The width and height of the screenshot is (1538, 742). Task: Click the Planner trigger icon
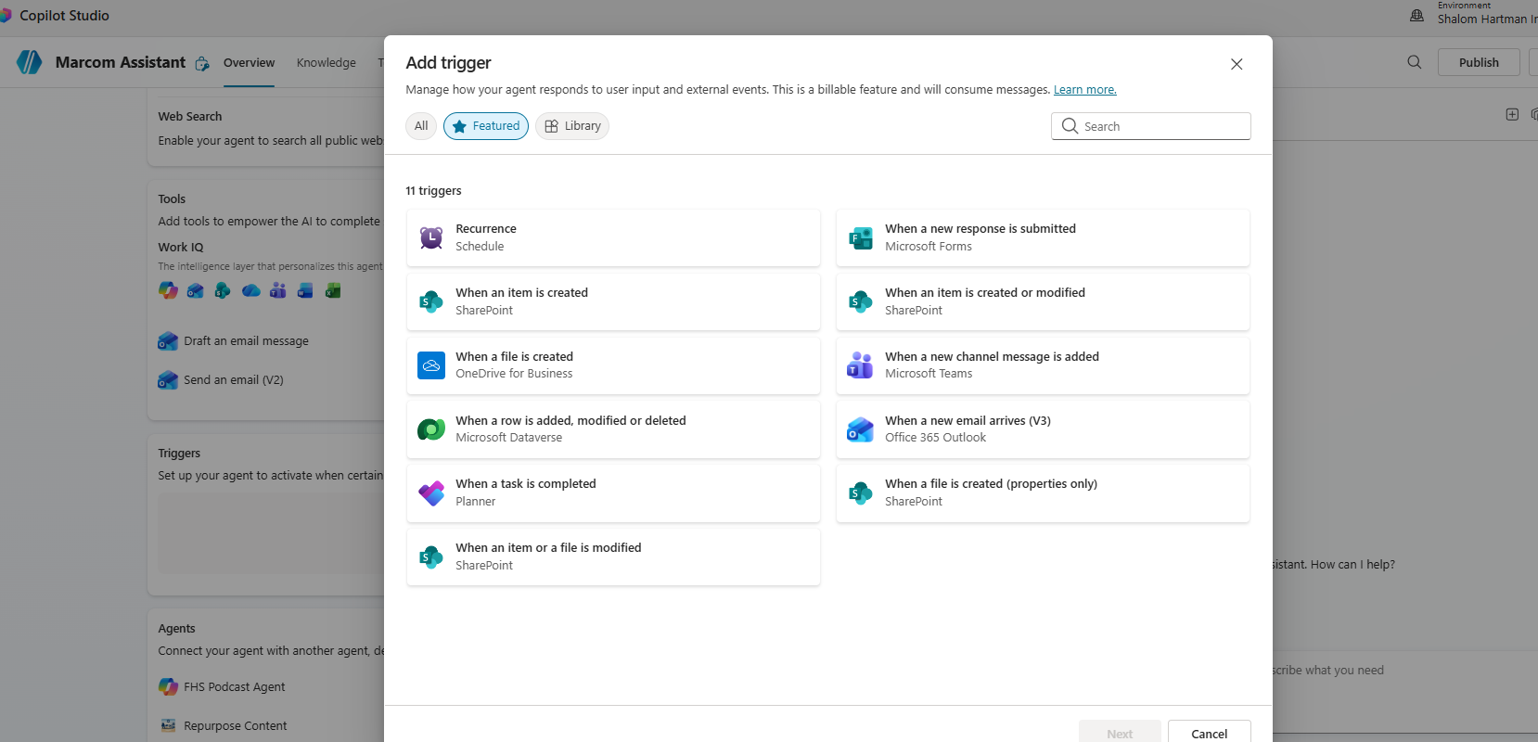tap(431, 493)
